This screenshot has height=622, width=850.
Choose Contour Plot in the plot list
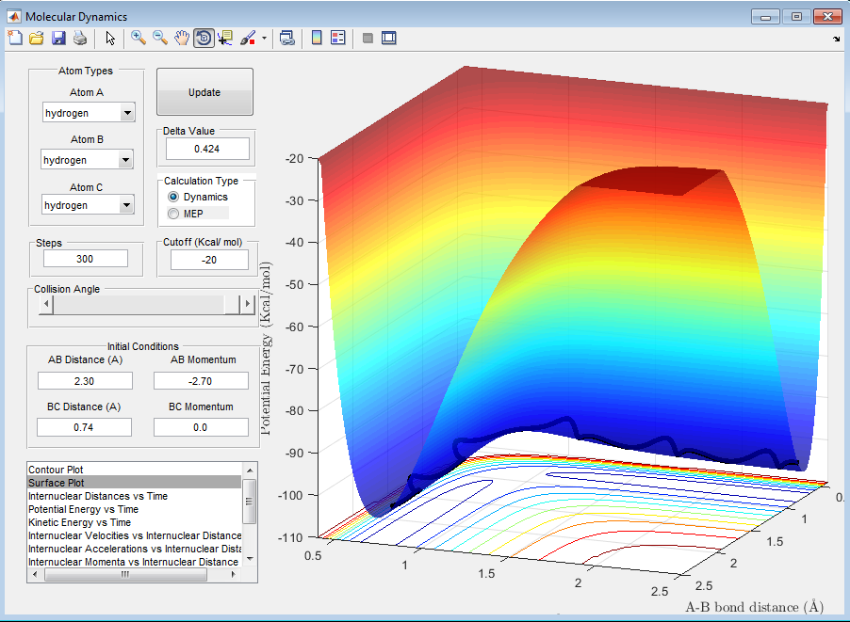62,469
